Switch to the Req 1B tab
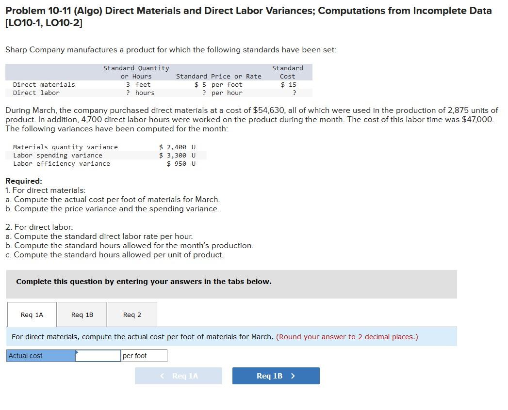The width and height of the screenshot is (508, 410). (82, 314)
